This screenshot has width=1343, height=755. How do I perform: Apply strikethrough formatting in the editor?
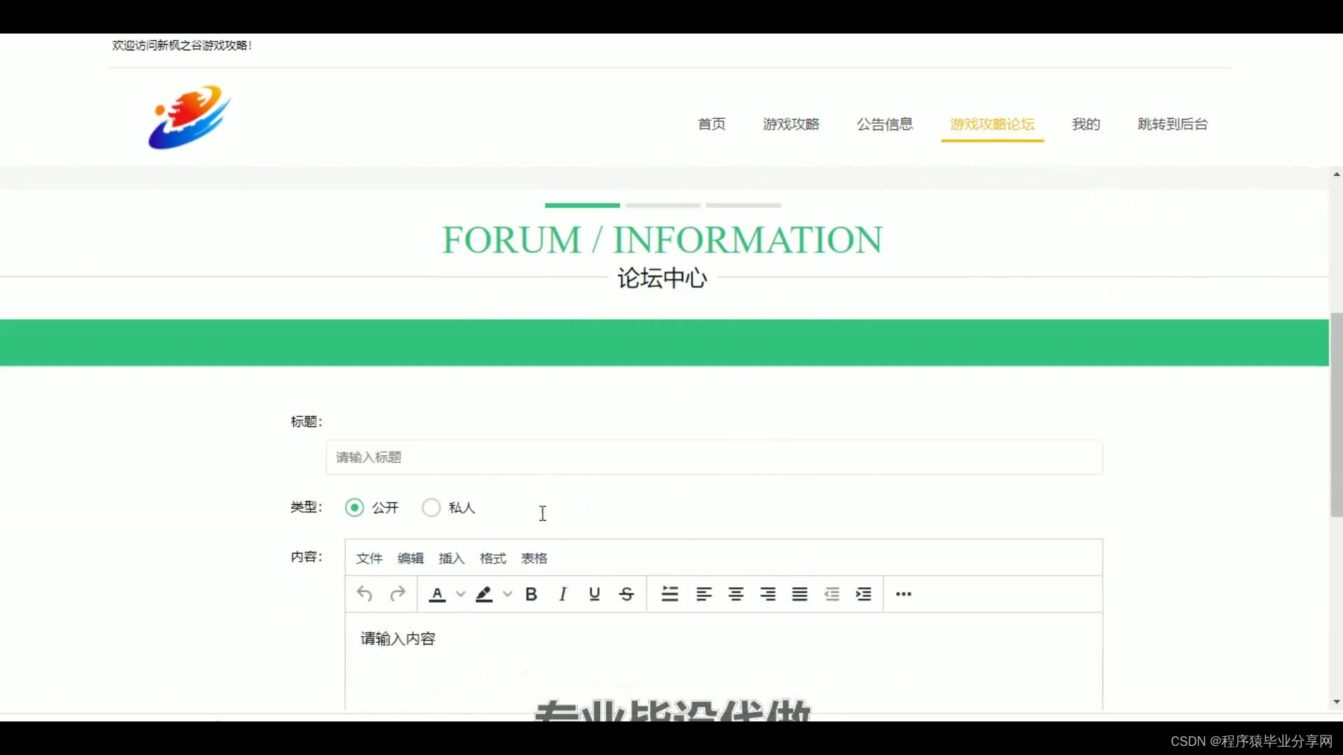click(x=627, y=594)
